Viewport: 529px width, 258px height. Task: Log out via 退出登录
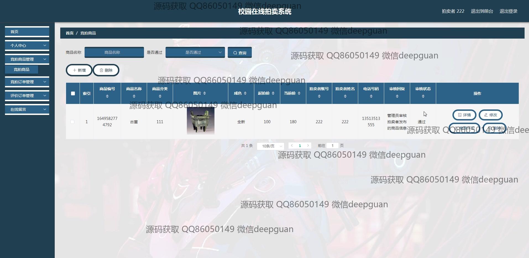tap(509, 11)
